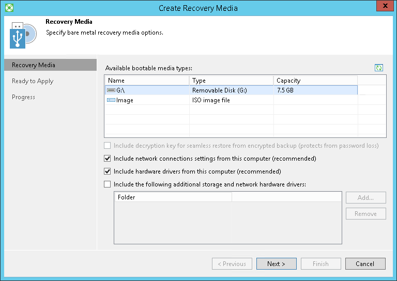
Task: Disable network connections settings checkbox
Action: tap(108, 159)
